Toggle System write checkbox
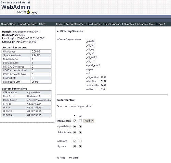This screenshot has width=171, height=163. 80,146
